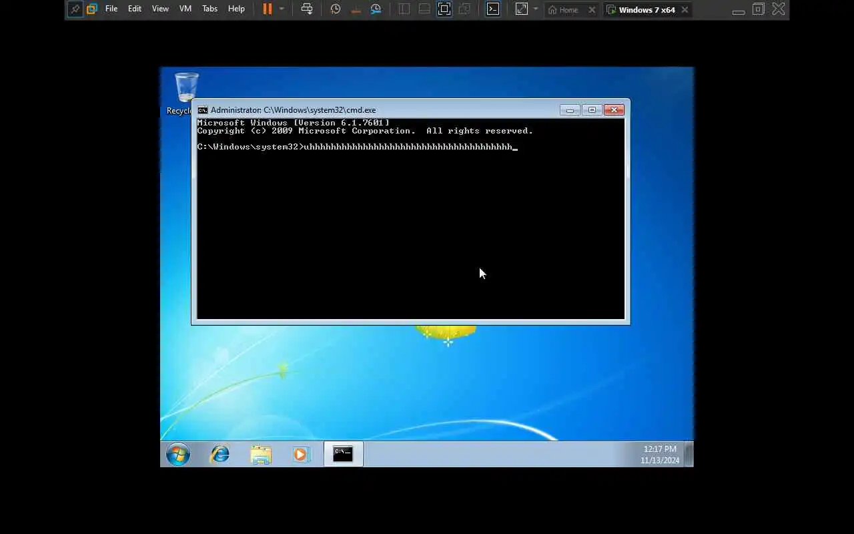Expand the power options dropdown arrow
Viewport: 854px width, 534px height.
coord(282,9)
